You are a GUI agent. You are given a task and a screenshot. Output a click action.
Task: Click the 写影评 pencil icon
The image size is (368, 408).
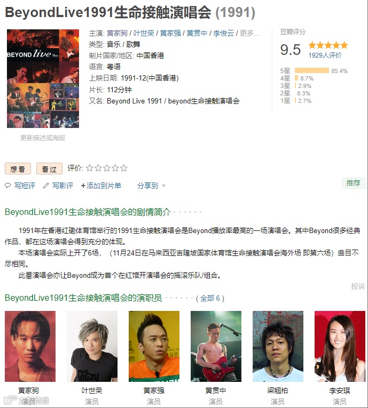[x=46, y=186]
